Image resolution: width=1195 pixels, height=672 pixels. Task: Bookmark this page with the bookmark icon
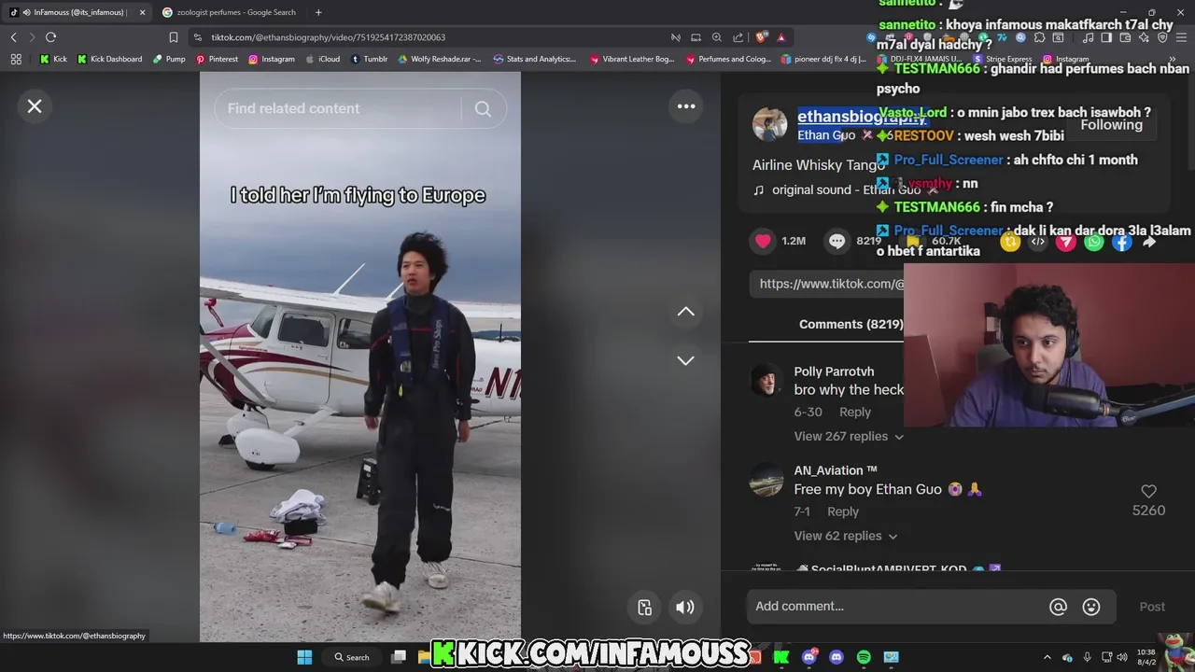173,37
